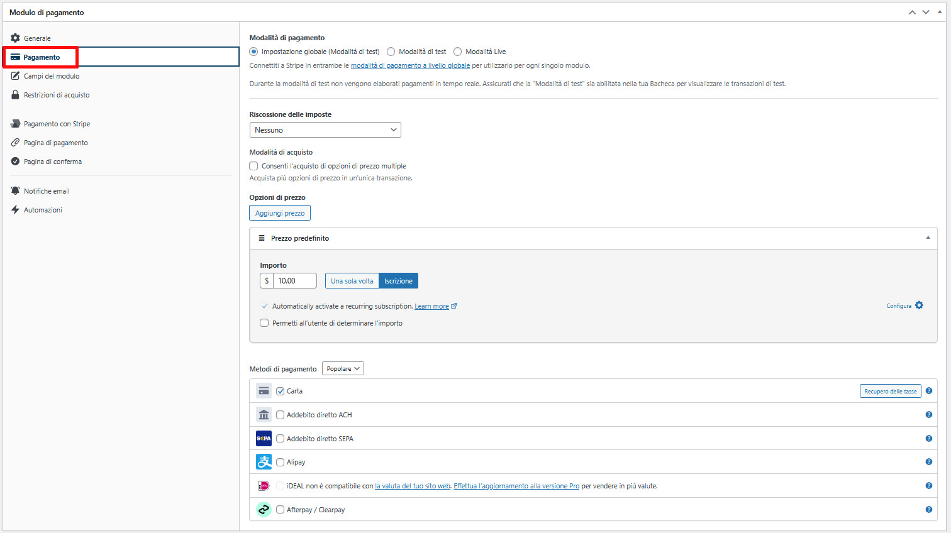Viewport: 951px width, 533px height.
Task: Enable Addebito diretto ACH payment method
Action: (280, 414)
